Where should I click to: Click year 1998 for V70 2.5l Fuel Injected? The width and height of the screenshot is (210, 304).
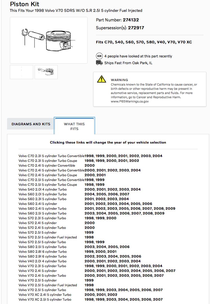(x=89, y=285)
